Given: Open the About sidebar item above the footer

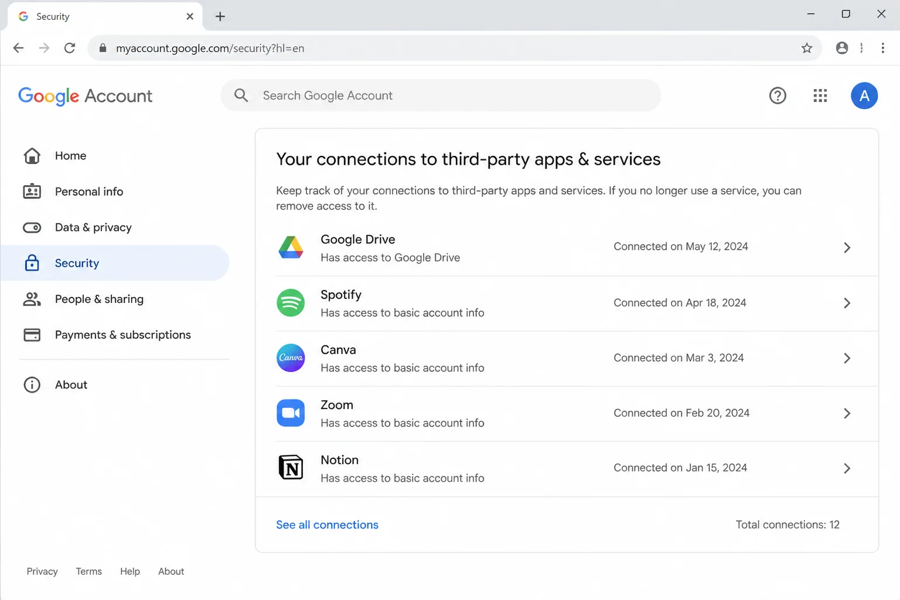Looking at the screenshot, I should coord(115,384).
